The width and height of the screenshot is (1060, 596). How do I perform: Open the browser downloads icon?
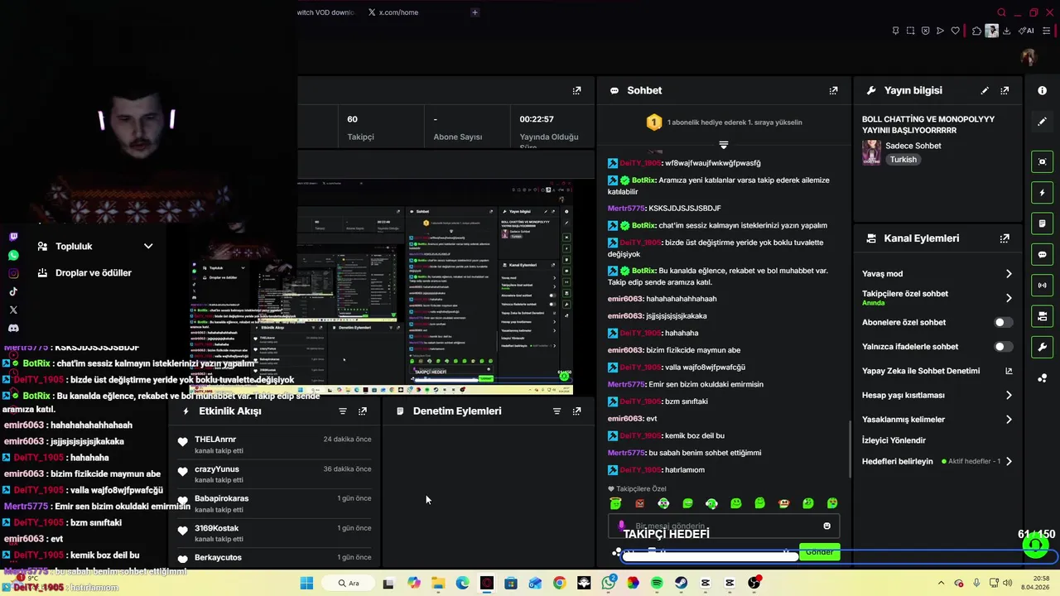pyautogui.click(x=1007, y=31)
